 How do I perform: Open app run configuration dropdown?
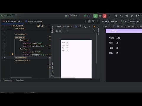[88, 16]
